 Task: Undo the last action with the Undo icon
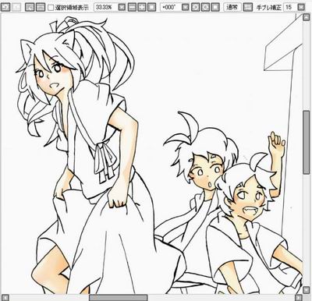point(5,7)
